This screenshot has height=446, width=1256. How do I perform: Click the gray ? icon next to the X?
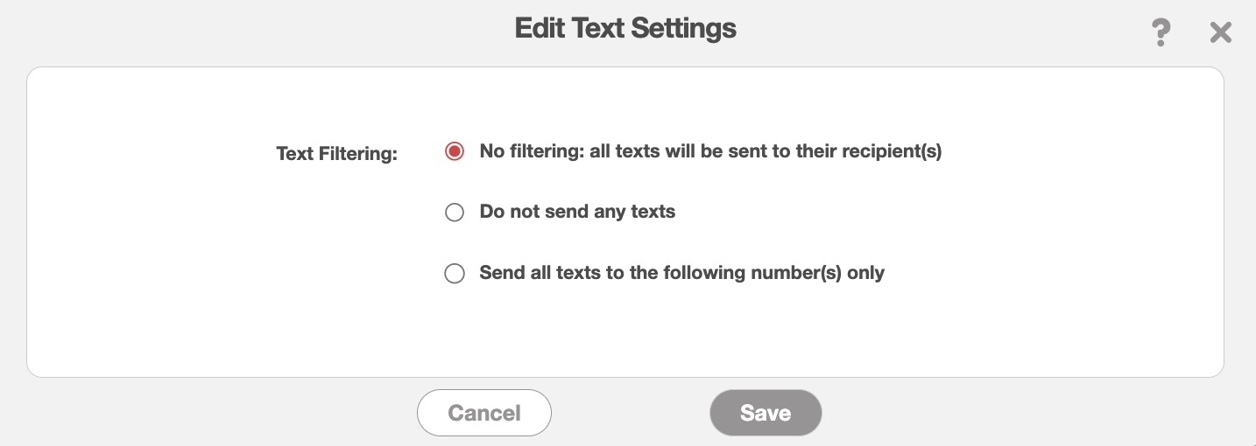pyautogui.click(x=1161, y=33)
